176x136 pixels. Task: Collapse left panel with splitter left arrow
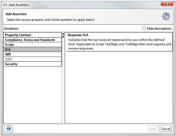click(x=63, y=34)
